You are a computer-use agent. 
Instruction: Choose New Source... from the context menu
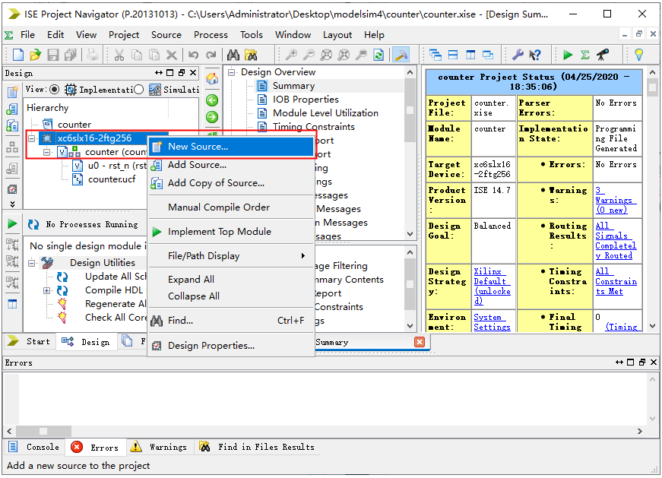tap(198, 147)
